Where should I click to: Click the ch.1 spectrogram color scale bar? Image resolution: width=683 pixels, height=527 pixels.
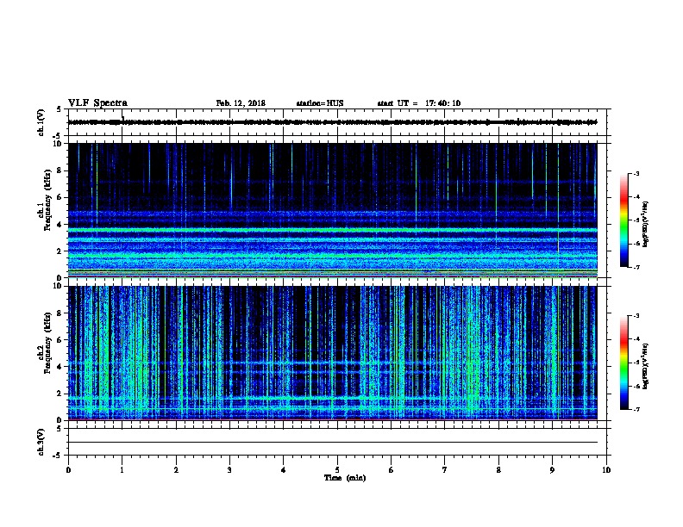pos(624,220)
